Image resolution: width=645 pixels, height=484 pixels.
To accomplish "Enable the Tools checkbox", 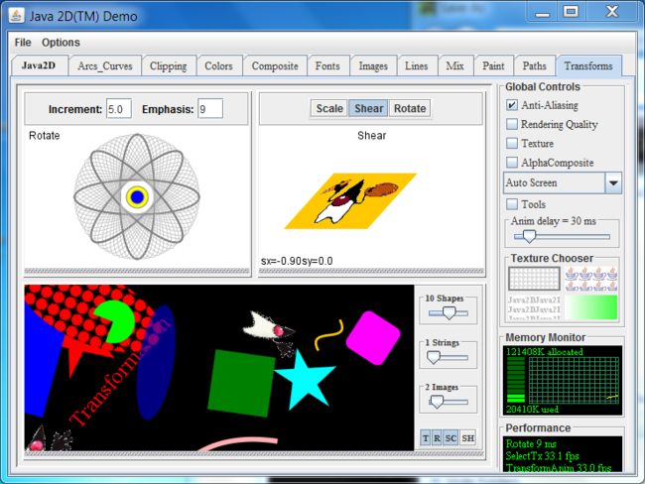I will click(x=512, y=204).
